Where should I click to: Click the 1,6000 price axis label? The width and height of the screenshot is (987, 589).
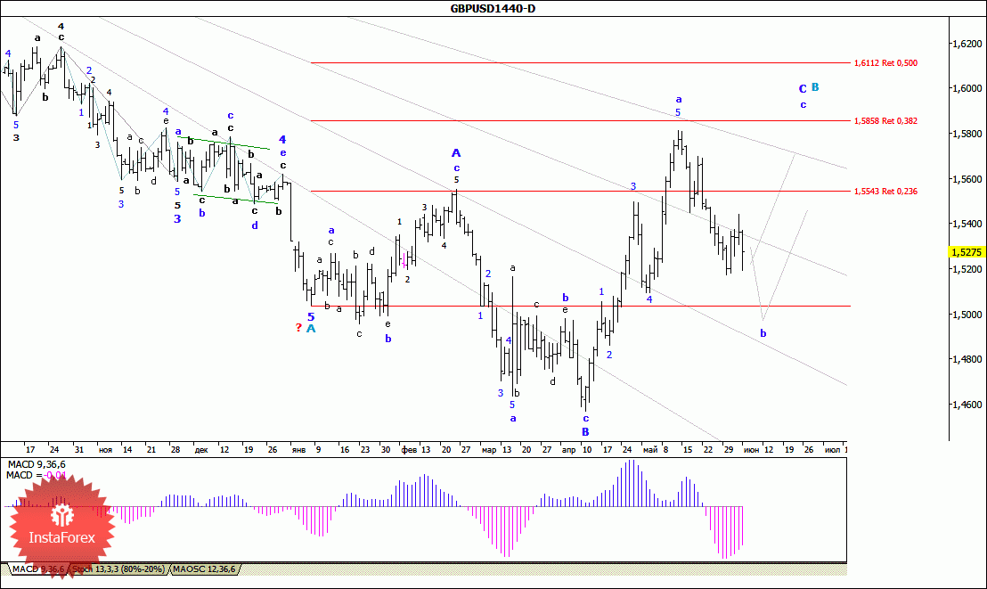(x=967, y=88)
